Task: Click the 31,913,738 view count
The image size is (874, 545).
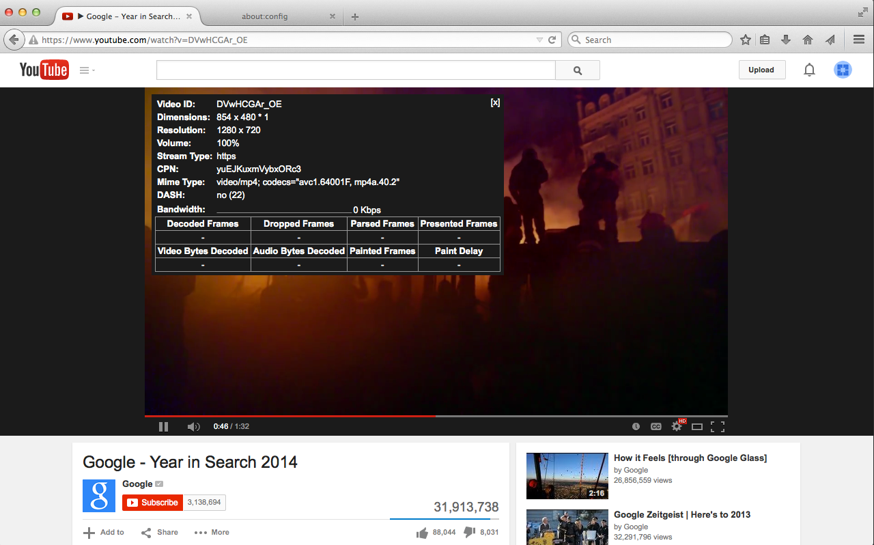Action: [x=466, y=507]
